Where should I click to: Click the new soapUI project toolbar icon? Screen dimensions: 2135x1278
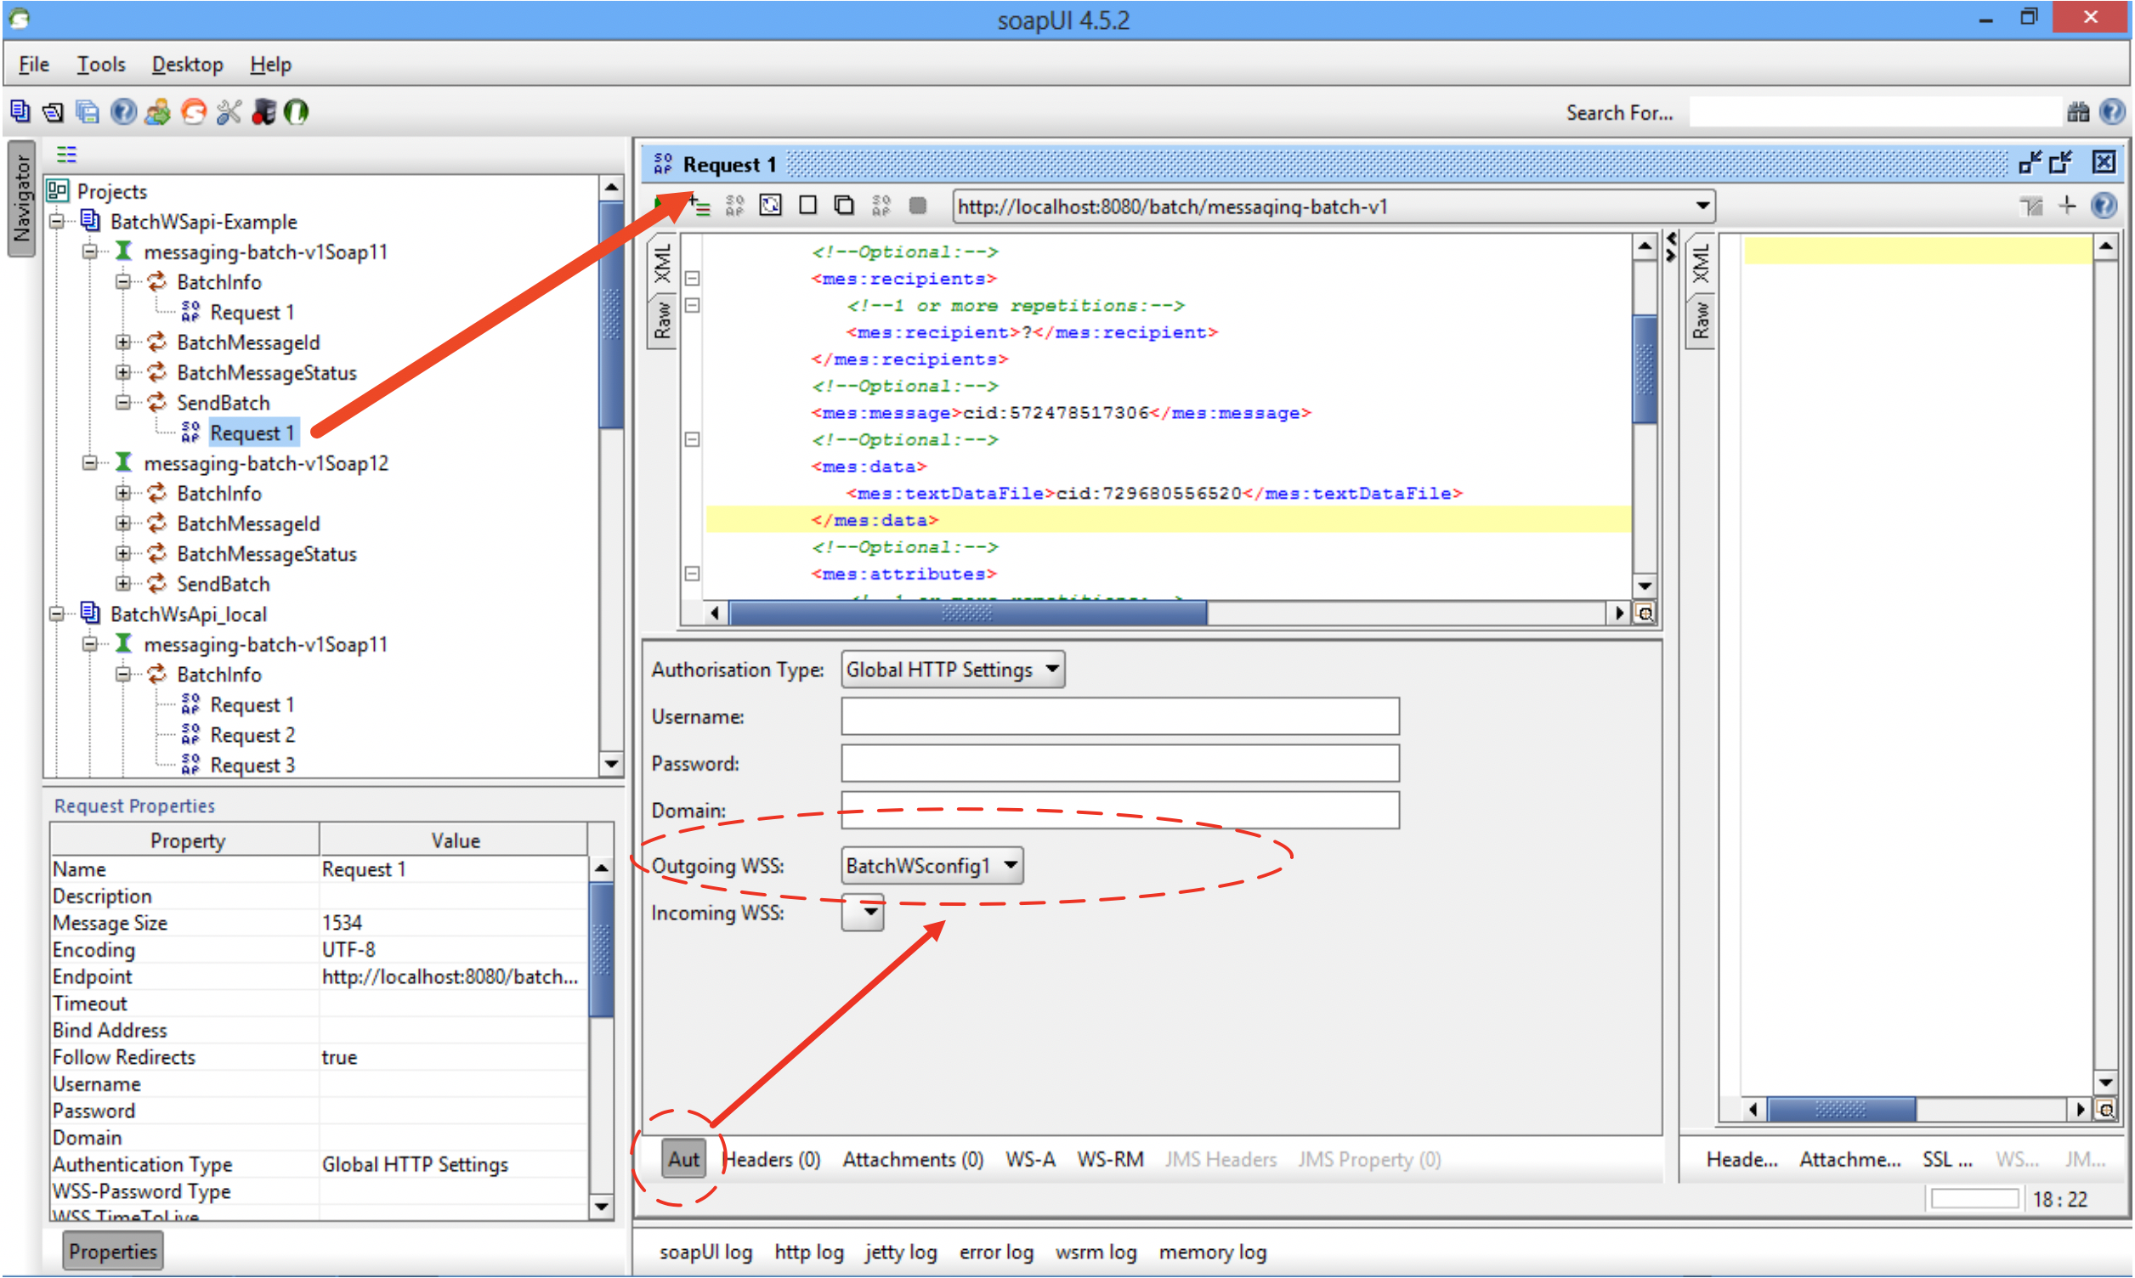tap(20, 112)
